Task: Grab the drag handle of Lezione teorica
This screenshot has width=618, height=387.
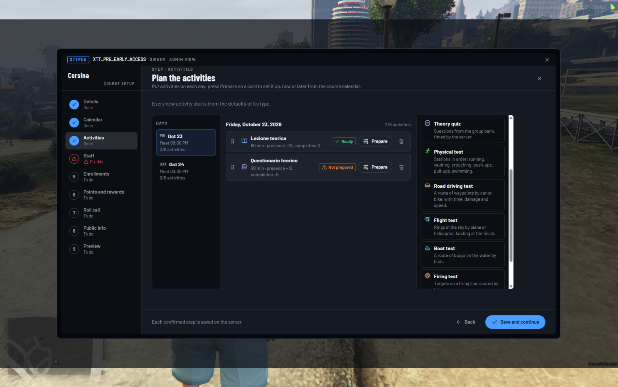Action: click(x=233, y=141)
